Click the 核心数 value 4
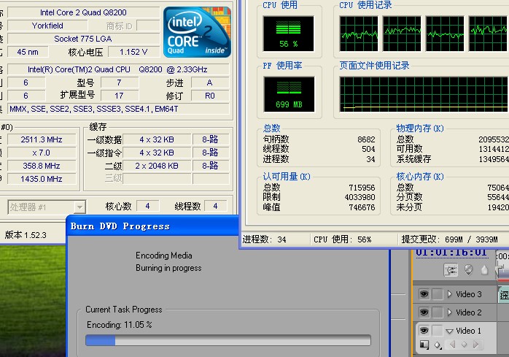Image resolution: width=509 pixels, height=357 pixels. (148, 206)
